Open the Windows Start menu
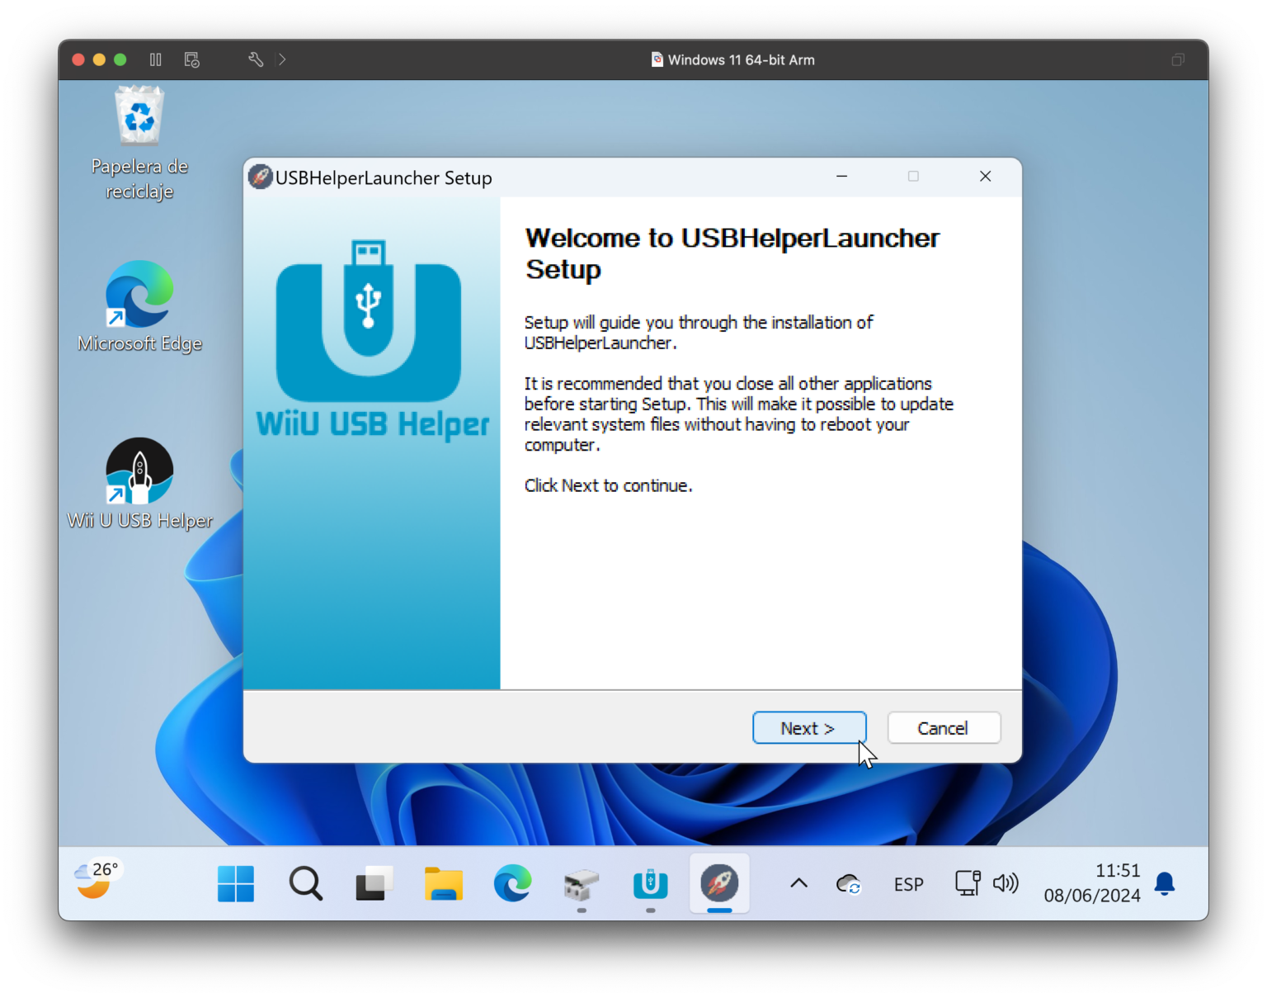 coord(236,883)
